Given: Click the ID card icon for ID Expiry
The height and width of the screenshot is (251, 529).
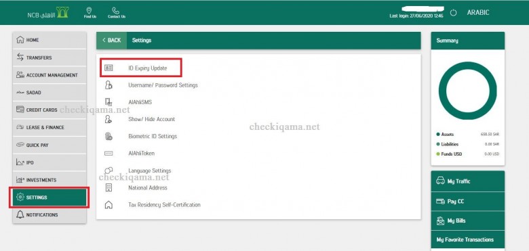Looking at the screenshot, I should point(109,68).
